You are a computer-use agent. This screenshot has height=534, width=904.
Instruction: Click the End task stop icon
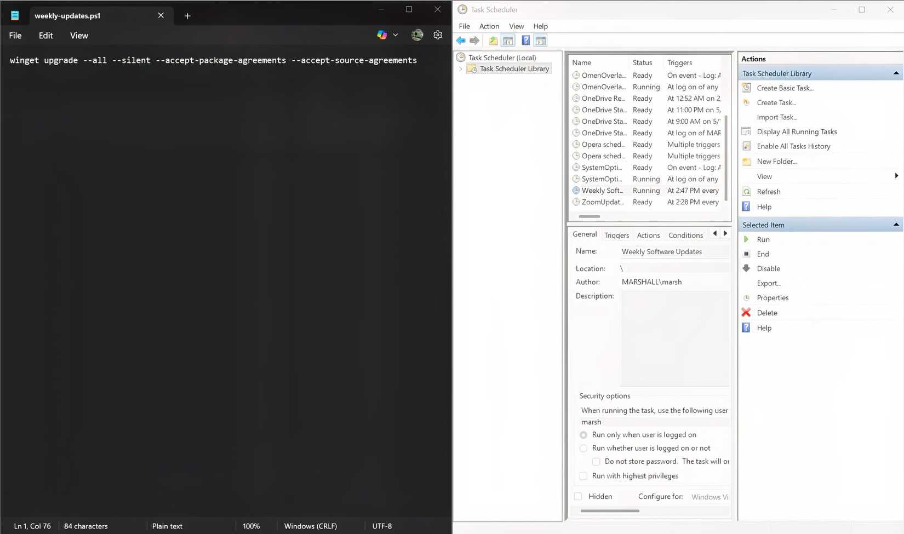click(x=746, y=254)
